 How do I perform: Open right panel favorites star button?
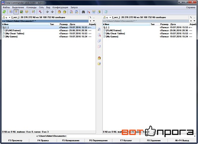(x=191, y=21)
